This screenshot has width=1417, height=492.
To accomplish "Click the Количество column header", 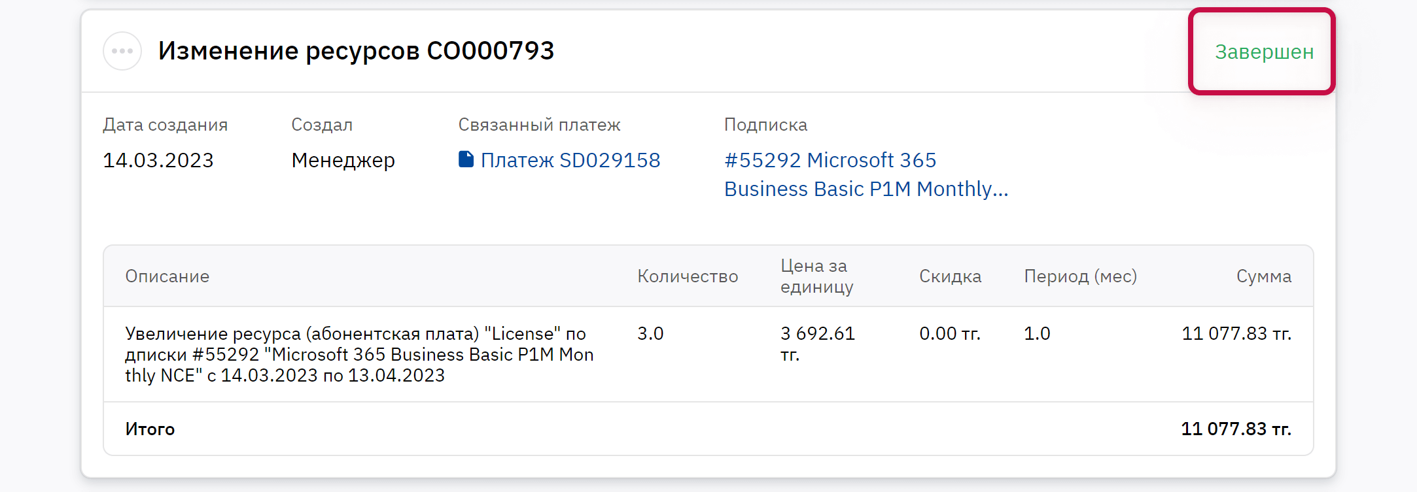I will click(x=688, y=276).
